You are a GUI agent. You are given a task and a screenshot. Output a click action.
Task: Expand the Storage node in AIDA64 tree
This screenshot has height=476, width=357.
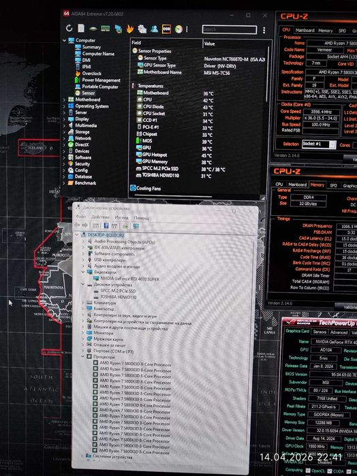point(64,132)
